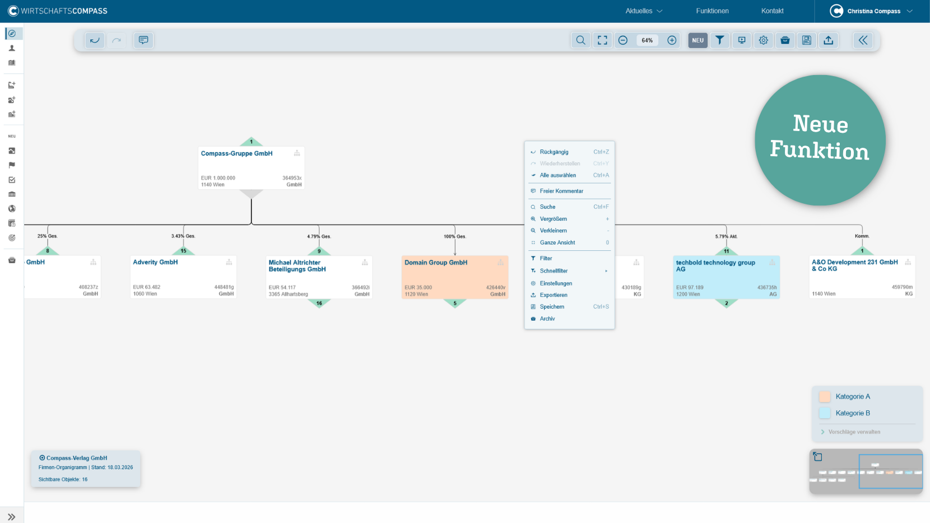The height and width of the screenshot is (523, 930).
Task: Switch to fullscreen view icon
Action: [x=602, y=40]
